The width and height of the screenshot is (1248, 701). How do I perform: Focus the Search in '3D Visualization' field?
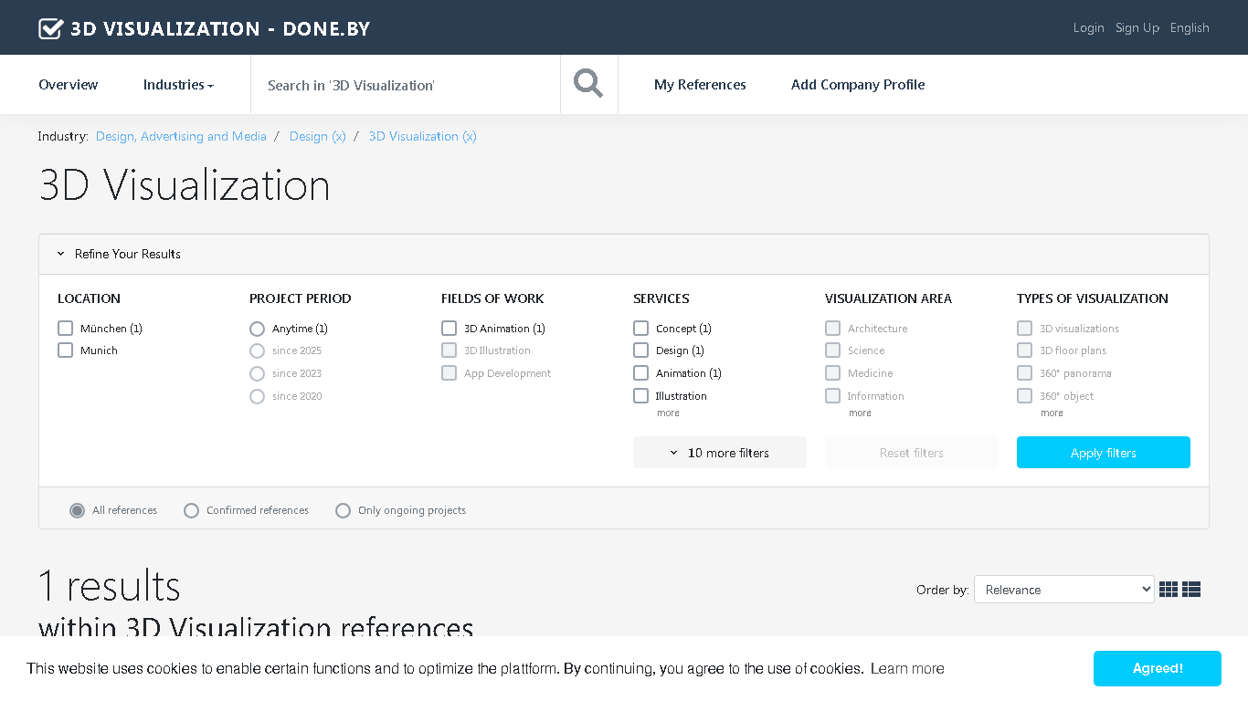(406, 85)
